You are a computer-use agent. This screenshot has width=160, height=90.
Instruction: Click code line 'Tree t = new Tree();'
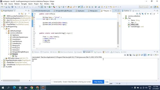click(x=51, y=37)
